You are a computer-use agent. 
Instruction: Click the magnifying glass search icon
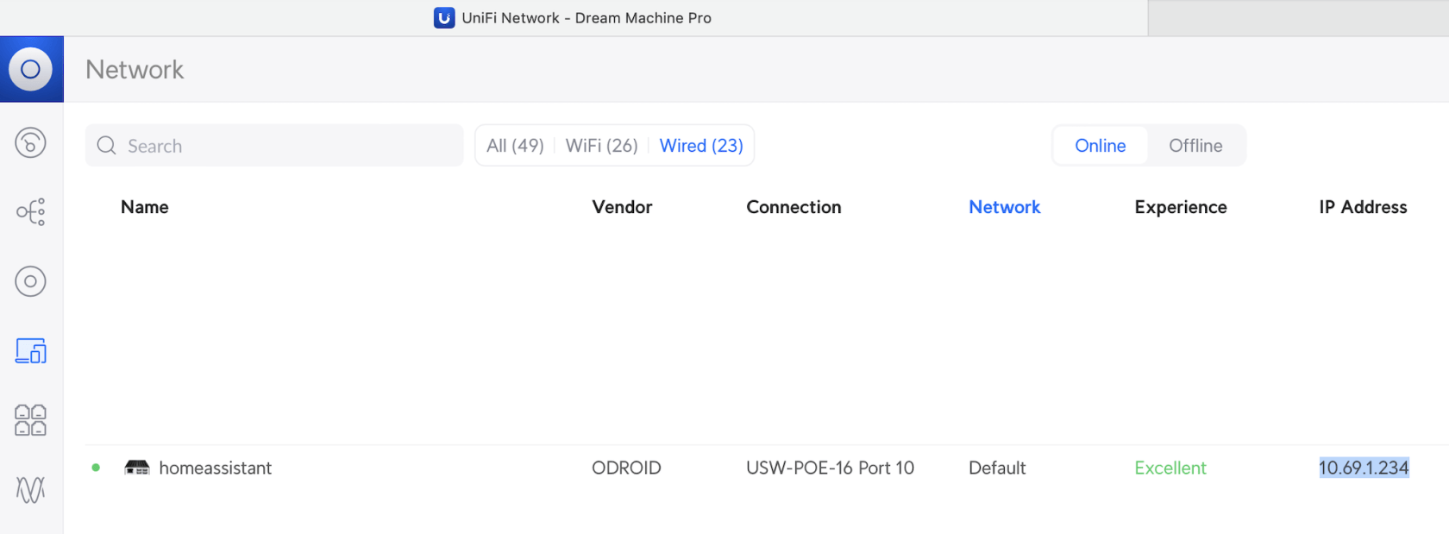(x=106, y=146)
